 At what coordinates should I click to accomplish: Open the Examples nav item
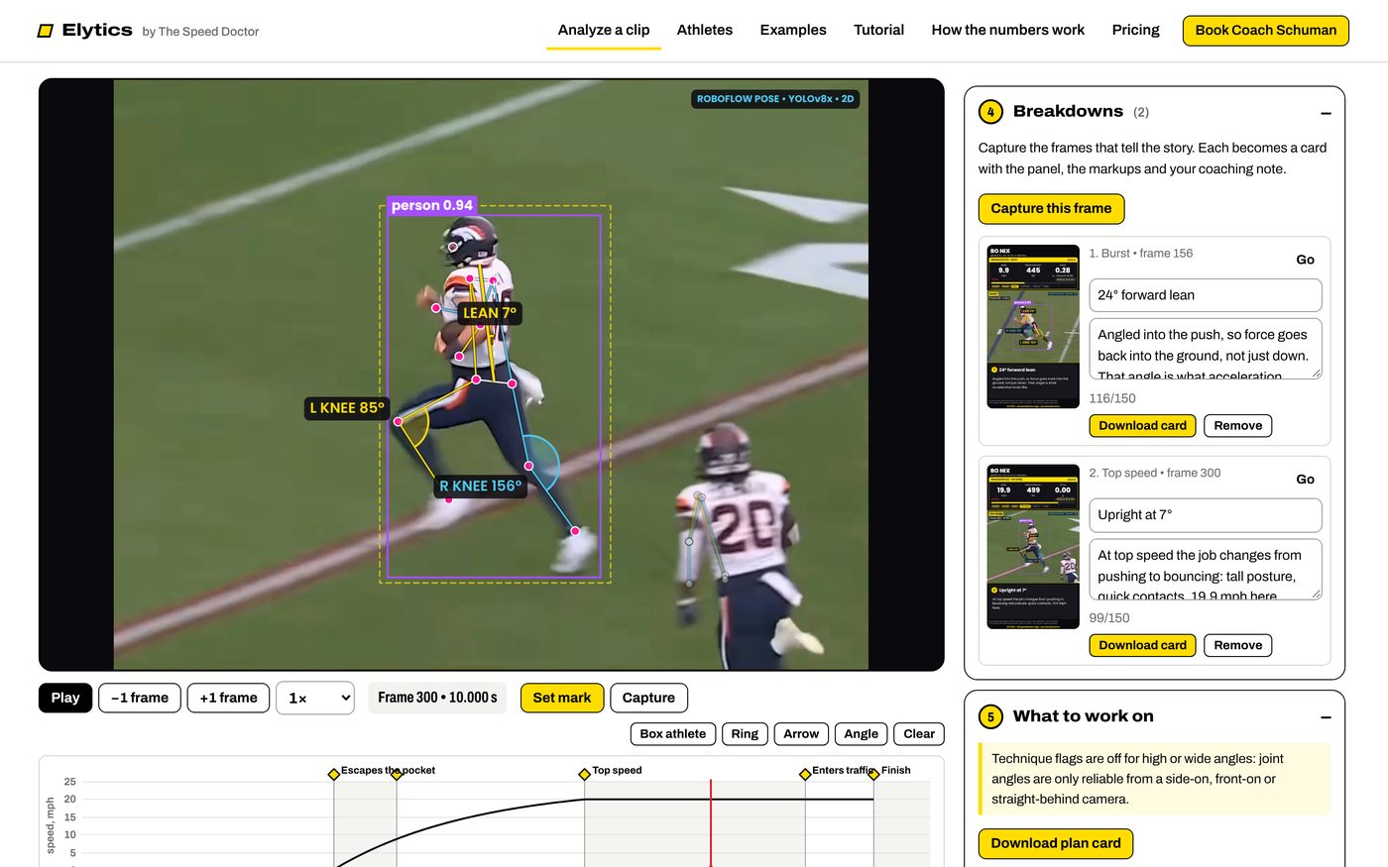pyautogui.click(x=793, y=30)
